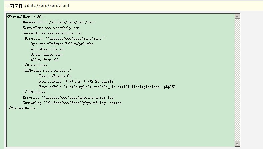
Task: Click the IfModule mod_rewrite.c opening line
Action: (47, 70)
